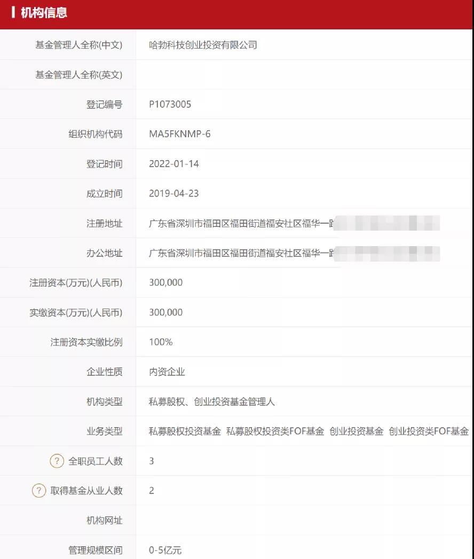Click the 100% paid-in ratio value
474x559 pixels.
click(161, 342)
